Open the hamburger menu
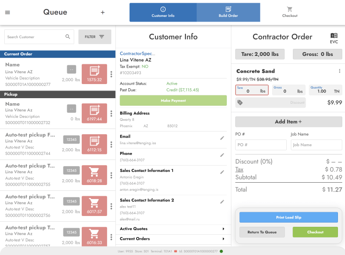The width and height of the screenshot is (345, 255). point(7,12)
